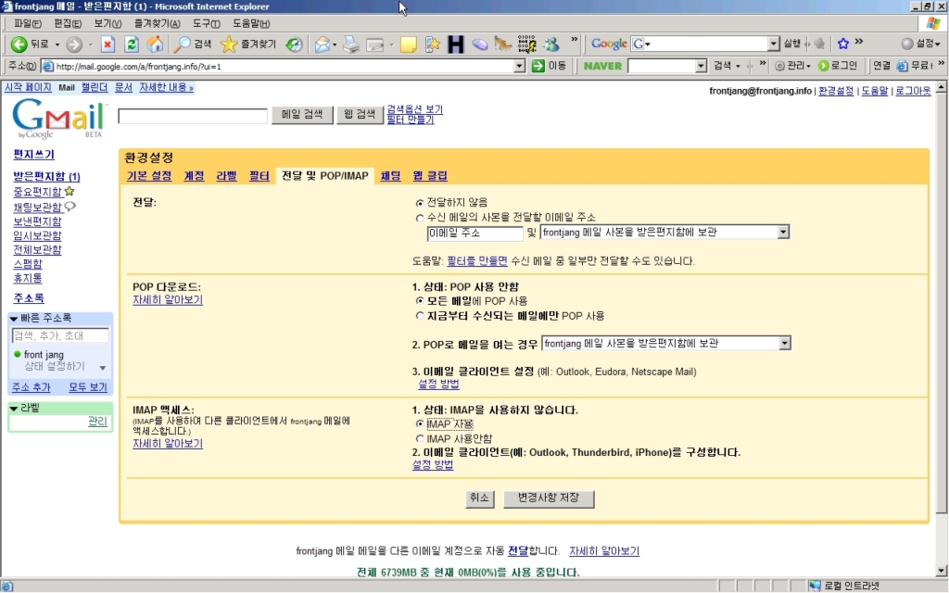
Task: Go to the home page via the house icon
Action: pos(155,44)
